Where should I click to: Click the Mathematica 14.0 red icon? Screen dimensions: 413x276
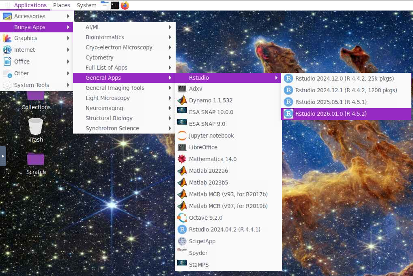click(x=182, y=159)
